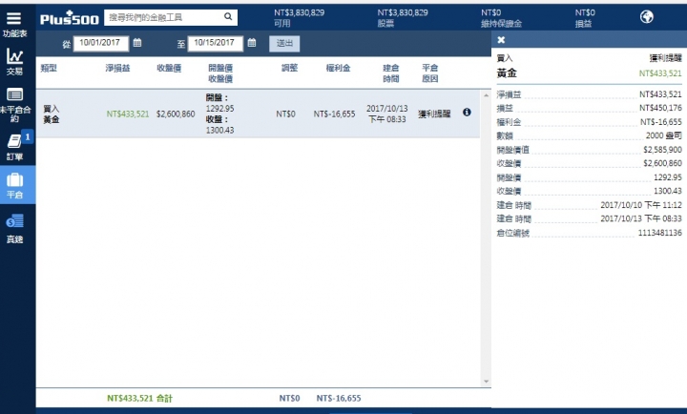Show info for the 黃金 gold position row

(467, 113)
